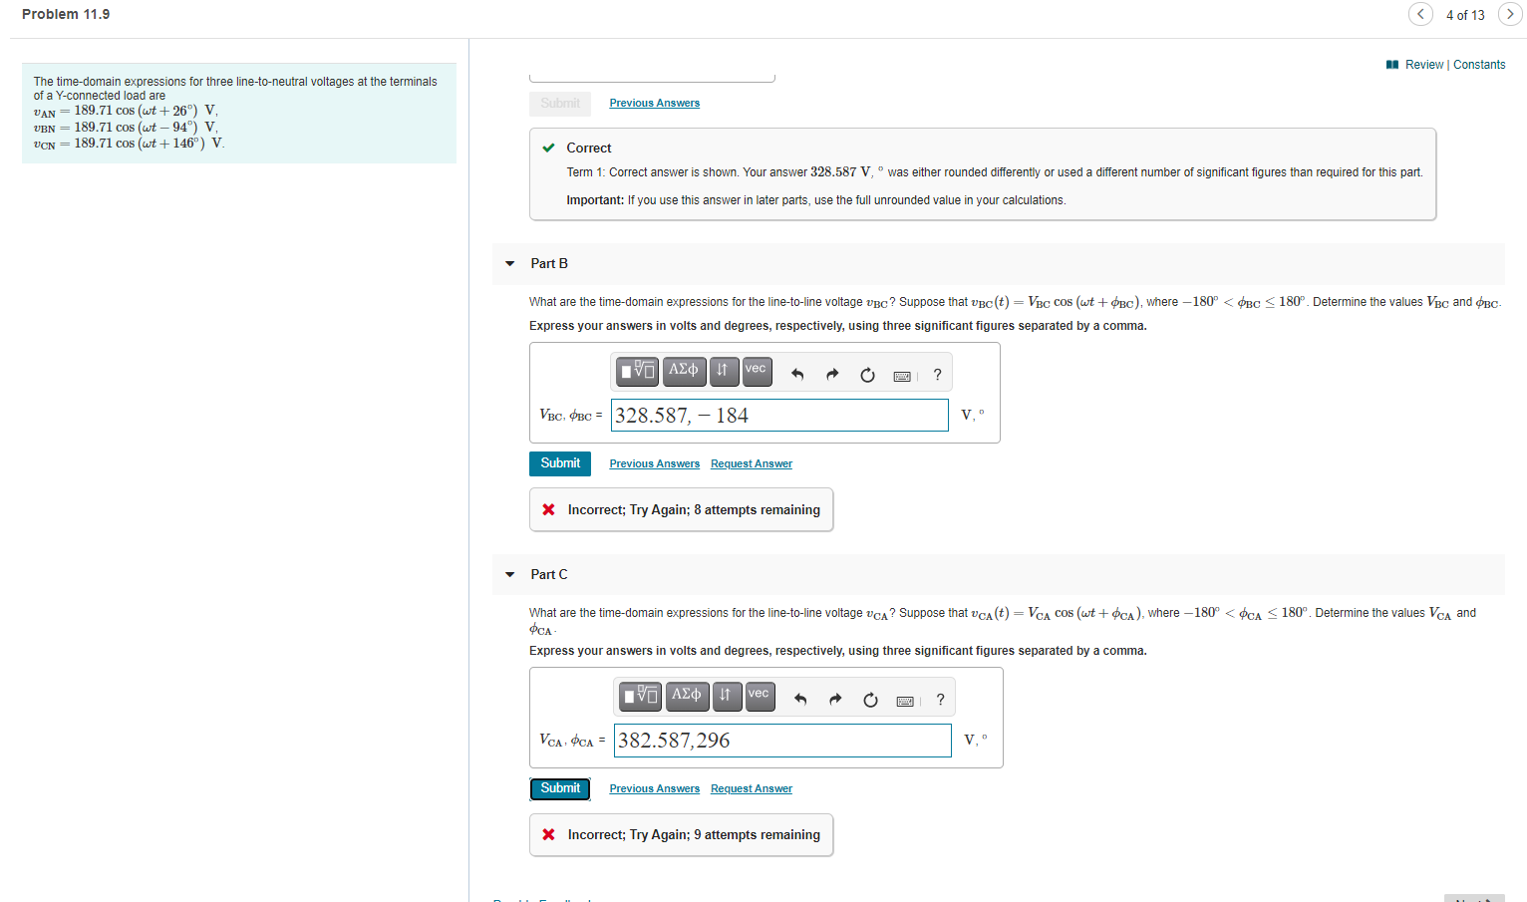Click the red X icon in Part B feedback
1527x902 pixels.
548,509
